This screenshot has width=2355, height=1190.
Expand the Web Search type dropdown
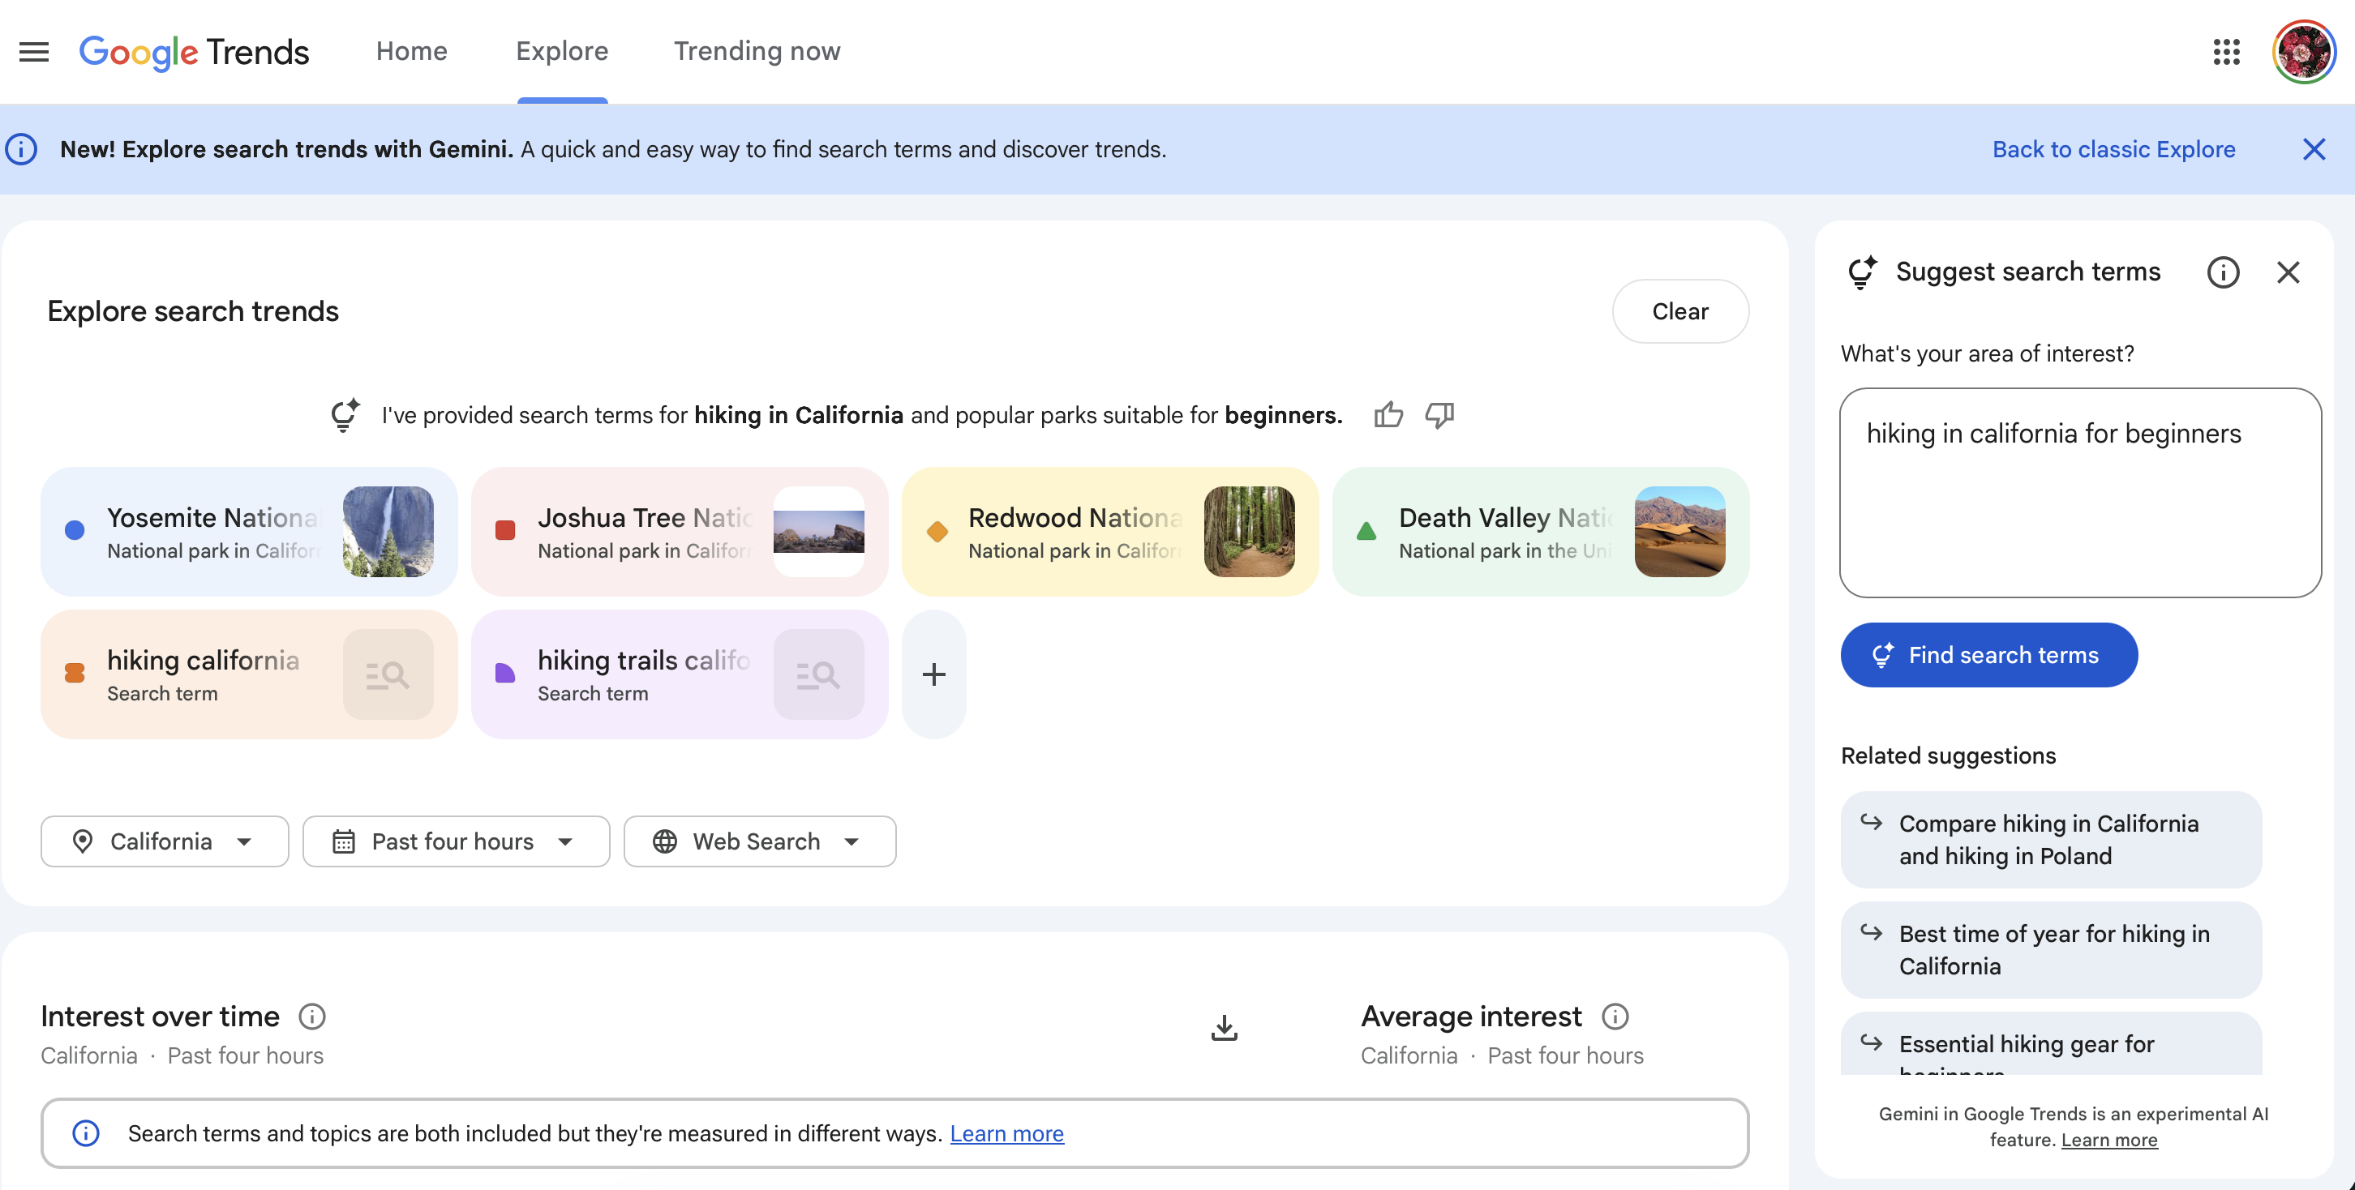pos(760,841)
